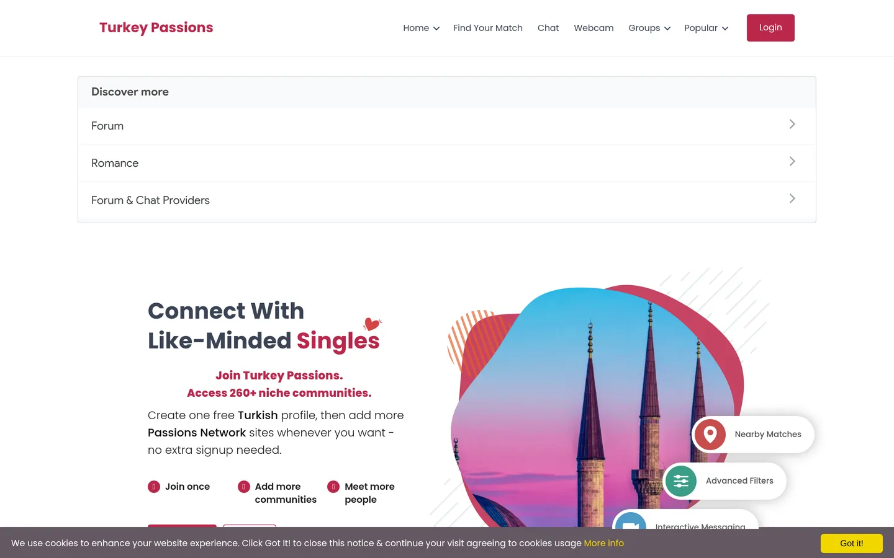
Task: Click the icon beside Meet more people
Action: tap(333, 487)
